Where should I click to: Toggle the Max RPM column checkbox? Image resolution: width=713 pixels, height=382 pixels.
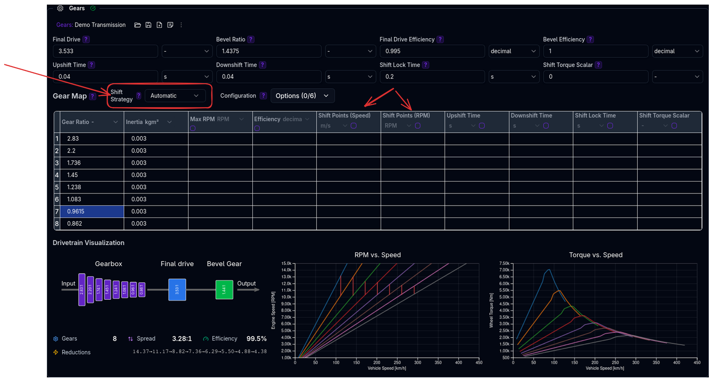(193, 128)
